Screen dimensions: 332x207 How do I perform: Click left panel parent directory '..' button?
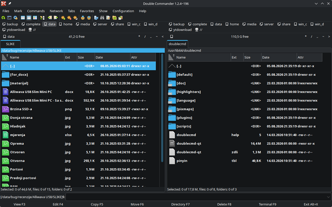coord(151,36)
